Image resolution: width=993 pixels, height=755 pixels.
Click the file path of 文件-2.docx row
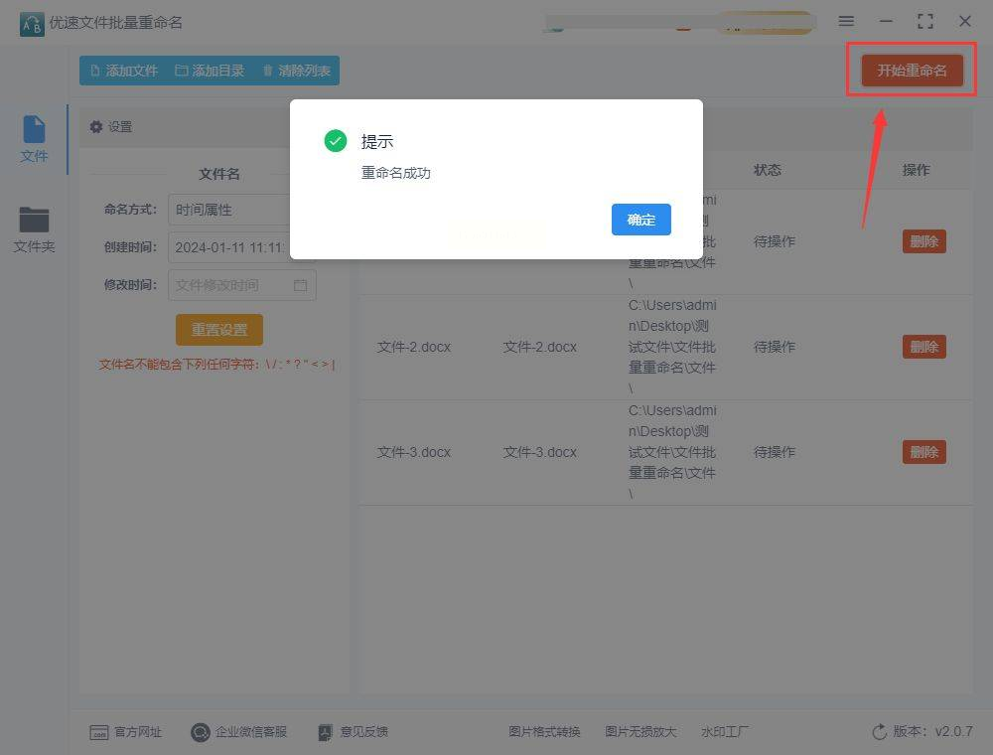(x=672, y=347)
